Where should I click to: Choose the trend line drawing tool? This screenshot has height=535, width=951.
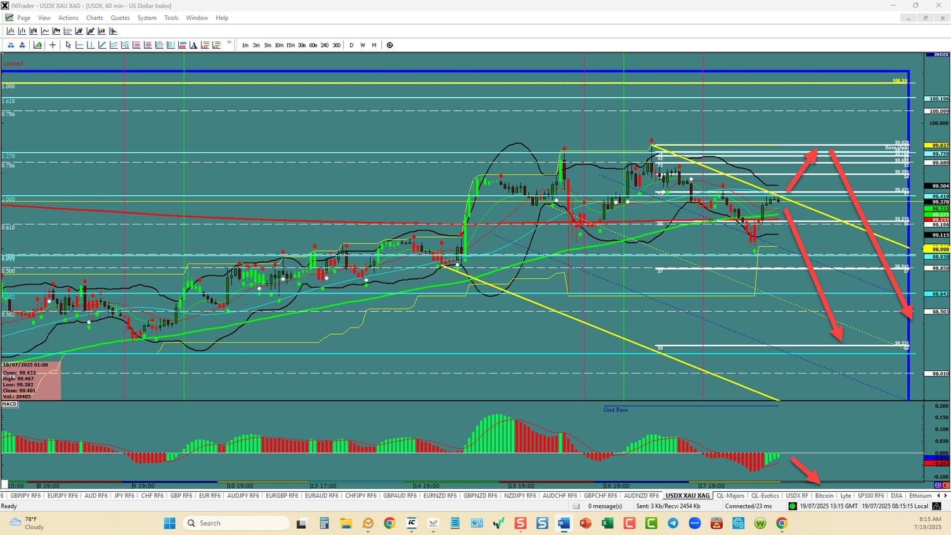pyautogui.click(x=102, y=45)
